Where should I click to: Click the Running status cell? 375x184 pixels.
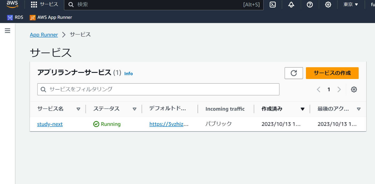click(x=107, y=124)
